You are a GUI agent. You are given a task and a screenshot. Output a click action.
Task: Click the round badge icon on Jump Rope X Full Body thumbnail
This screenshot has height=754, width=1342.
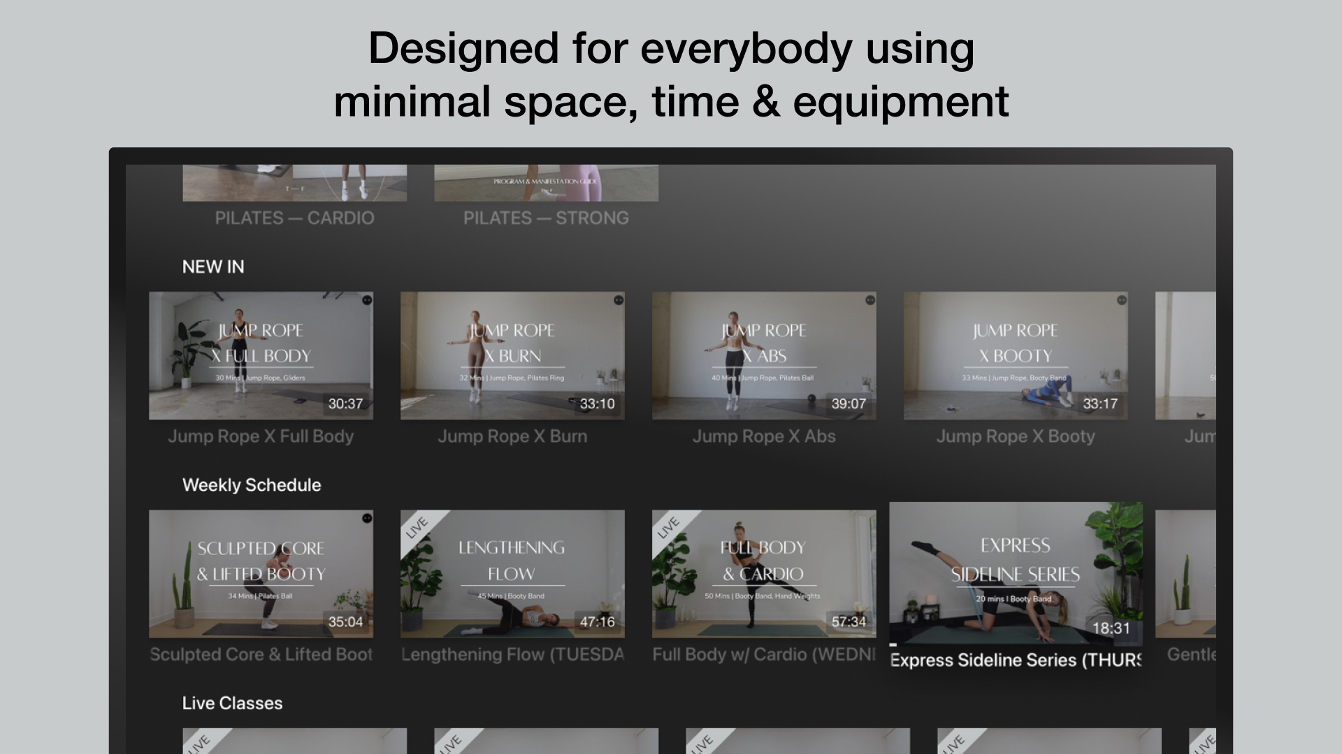(367, 300)
